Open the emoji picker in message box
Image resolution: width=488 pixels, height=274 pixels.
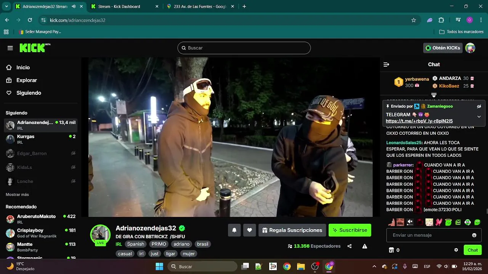(x=474, y=235)
